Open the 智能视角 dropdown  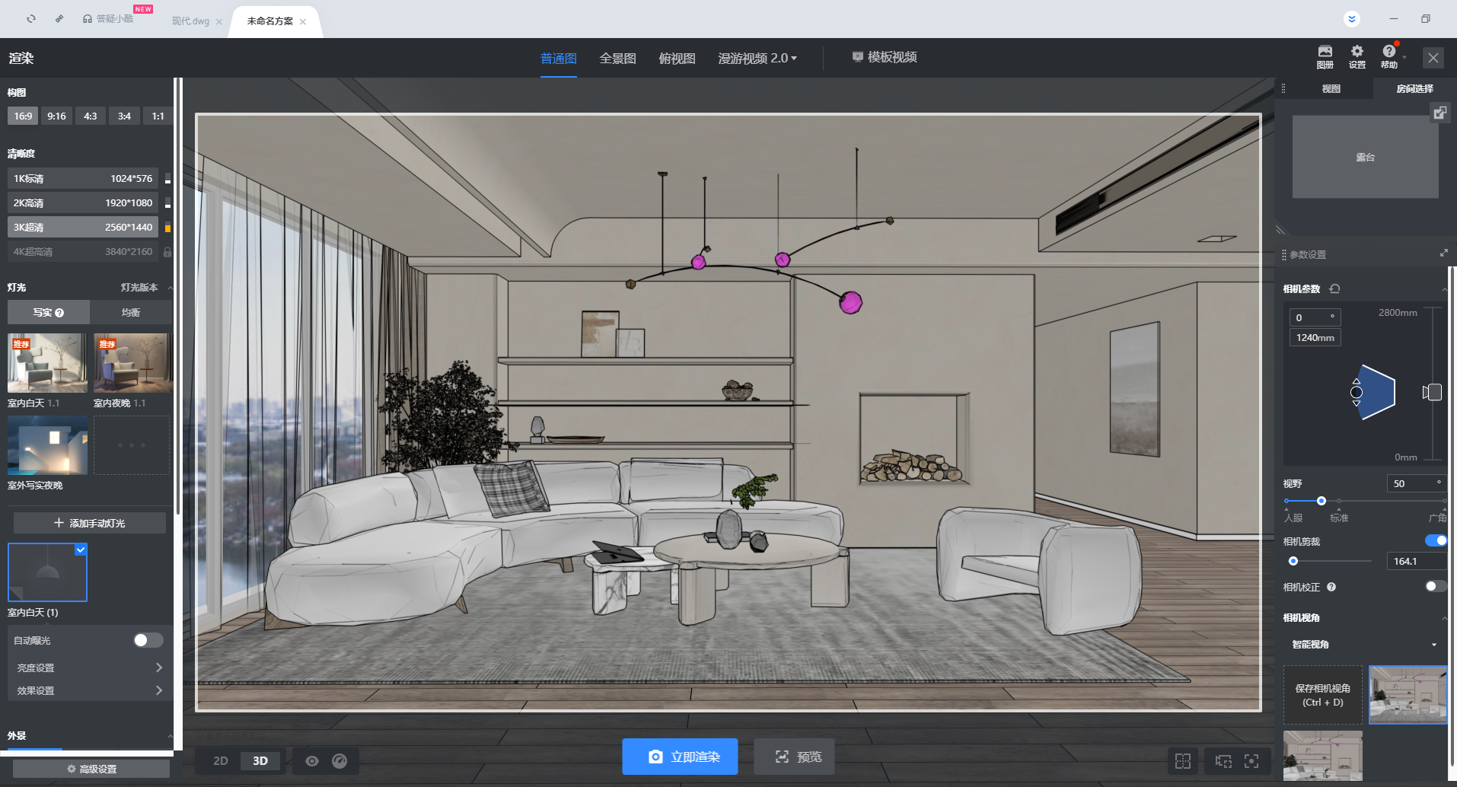tap(1364, 645)
